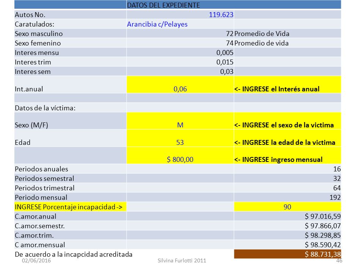Click the Caratulados: label
The height and width of the screenshot is (273, 364).
point(35,24)
